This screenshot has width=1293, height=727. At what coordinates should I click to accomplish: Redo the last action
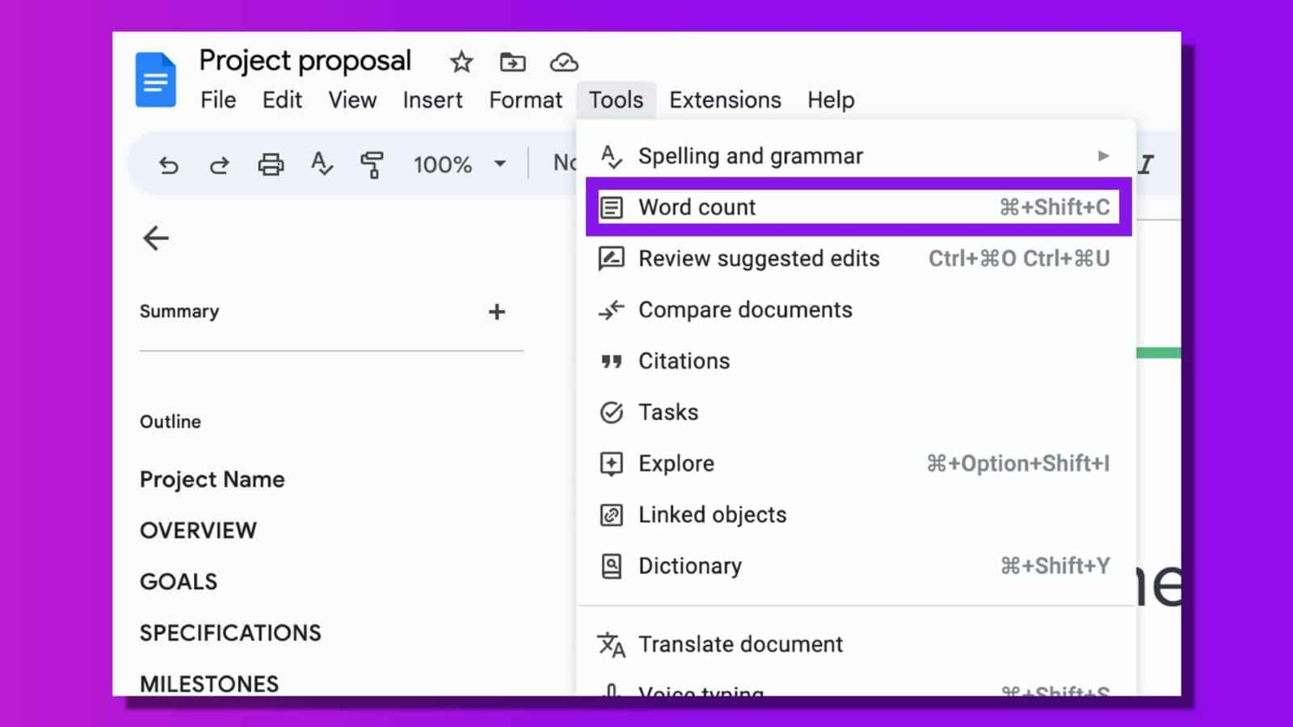coord(219,165)
